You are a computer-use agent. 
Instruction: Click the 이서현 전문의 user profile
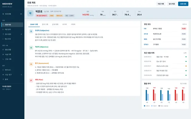12,87
